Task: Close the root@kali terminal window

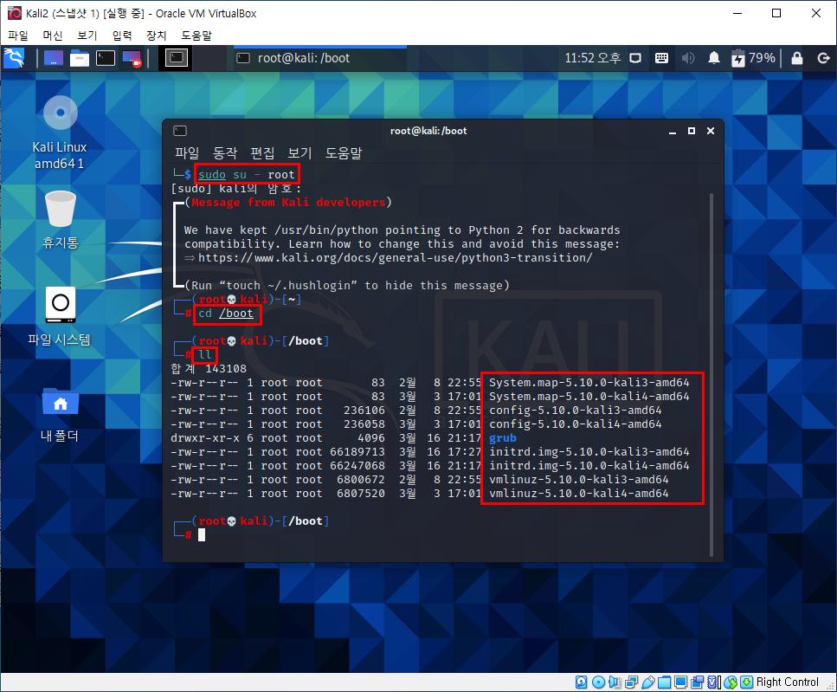Action: [x=711, y=131]
